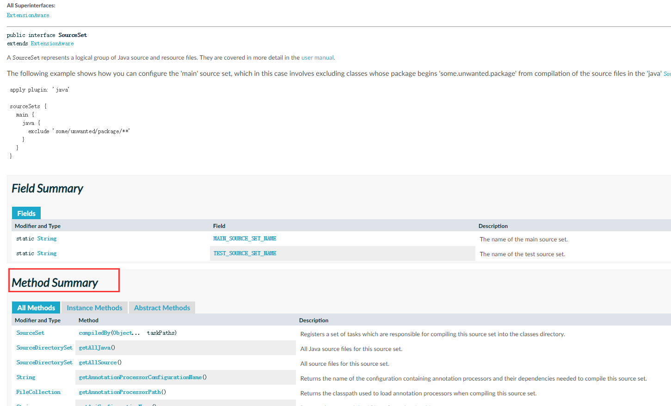This screenshot has width=671, height=406.
Task: Jump to the getAllSource method
Action: [98, 363]
